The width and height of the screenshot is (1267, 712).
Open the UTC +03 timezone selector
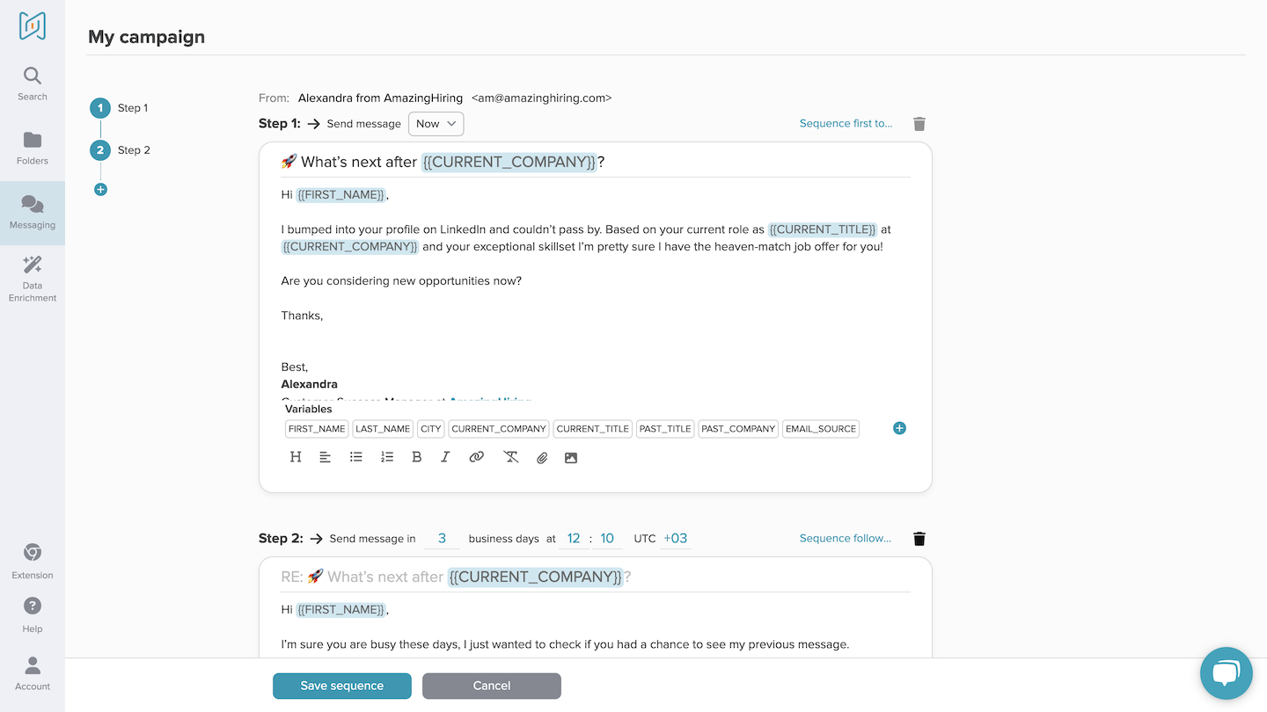click(x=675, y=539)
